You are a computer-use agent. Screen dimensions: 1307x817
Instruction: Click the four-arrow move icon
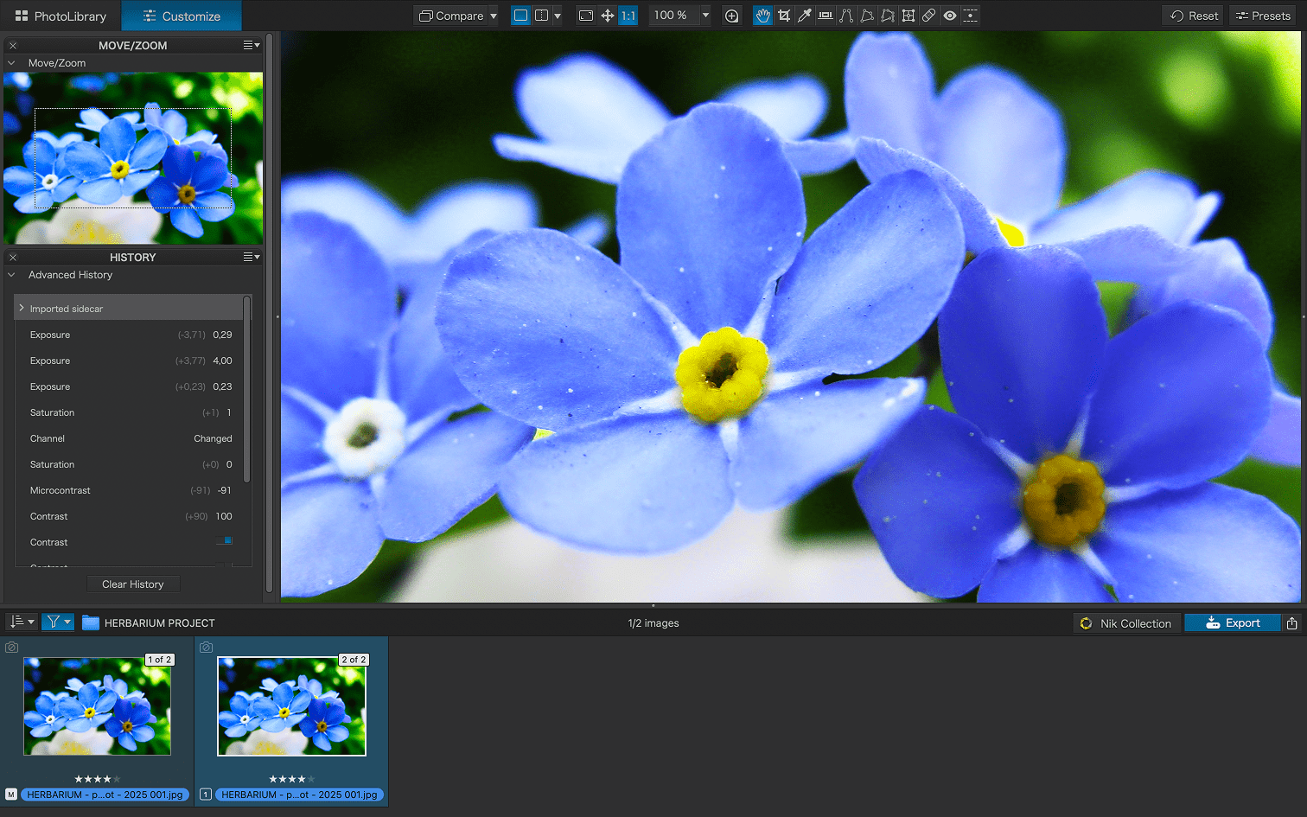(x=608, y=16)
